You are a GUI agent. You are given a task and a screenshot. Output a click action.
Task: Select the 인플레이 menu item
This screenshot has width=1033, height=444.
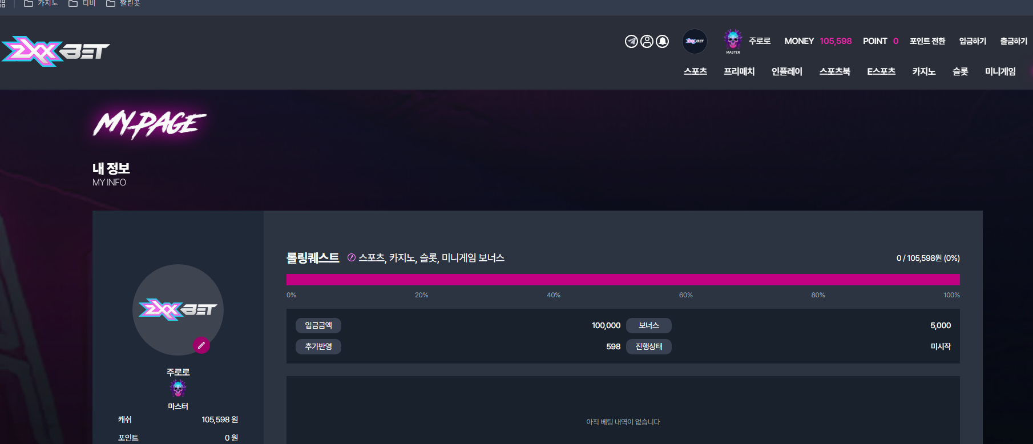click(786, 71)
